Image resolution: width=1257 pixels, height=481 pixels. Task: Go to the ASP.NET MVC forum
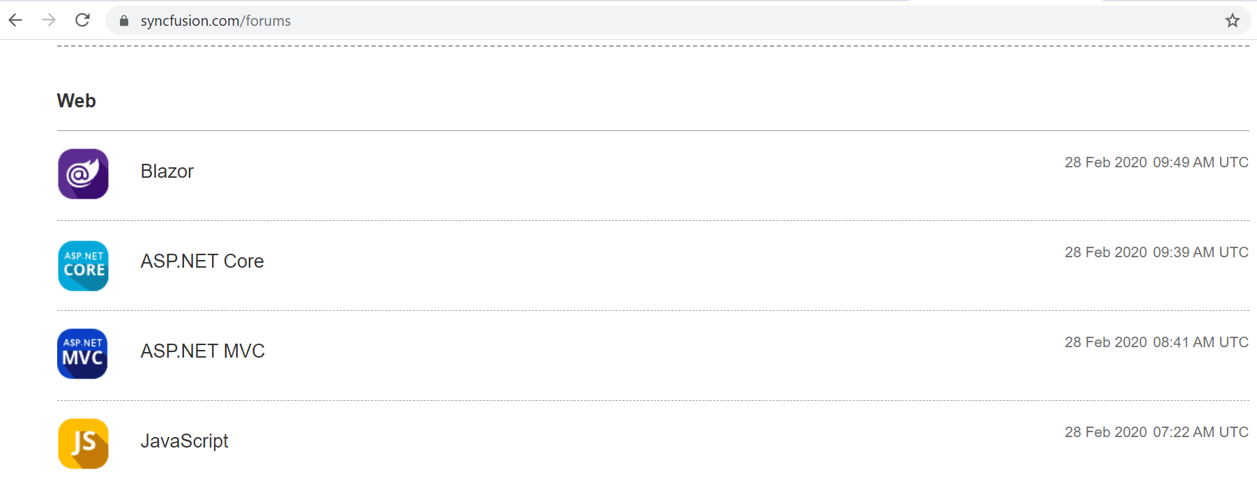(x=202, y=351)
